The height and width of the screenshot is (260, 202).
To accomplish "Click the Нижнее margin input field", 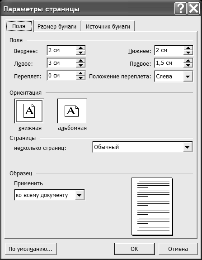I will pyautogui.click(x=169, y=50).
